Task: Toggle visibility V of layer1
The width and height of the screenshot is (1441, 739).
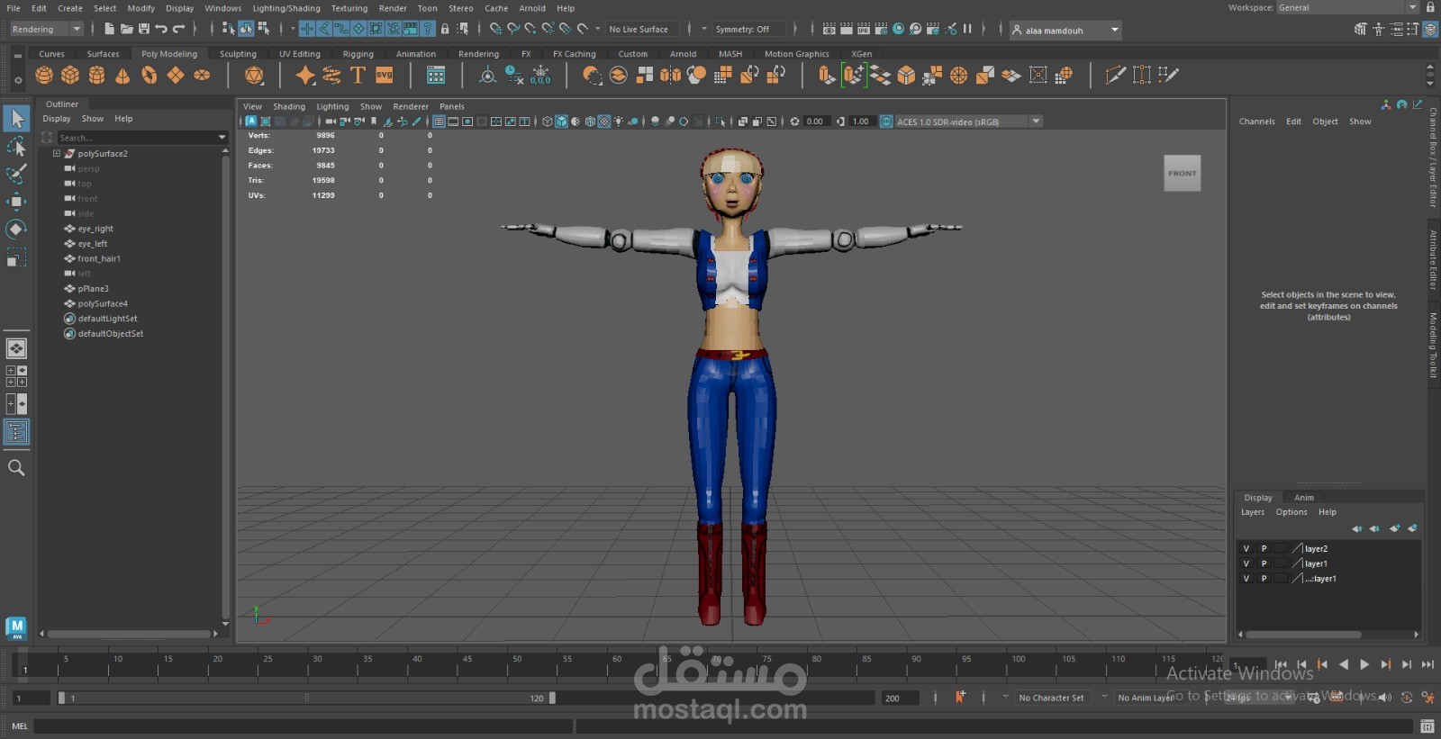Action: click(1246, 563)
